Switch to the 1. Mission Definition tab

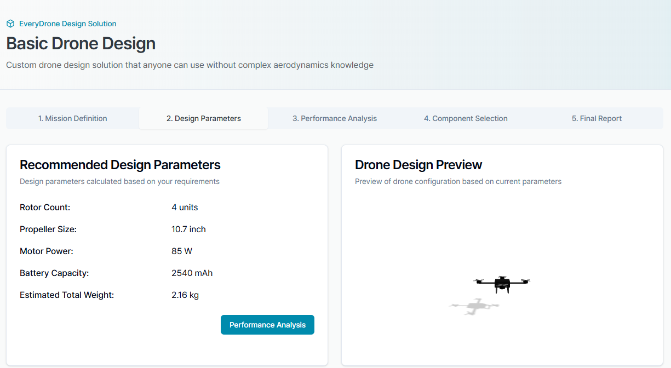coord(73,118)
